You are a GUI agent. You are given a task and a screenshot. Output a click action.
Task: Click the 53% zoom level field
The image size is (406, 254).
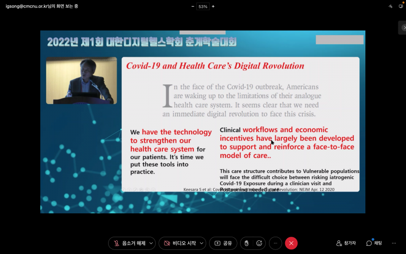pyautogui.click(x=202, y=7)
